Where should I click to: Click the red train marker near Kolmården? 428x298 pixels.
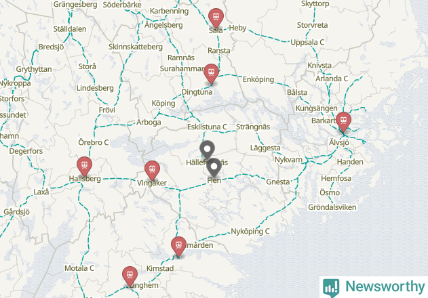(x=178, y=247)
